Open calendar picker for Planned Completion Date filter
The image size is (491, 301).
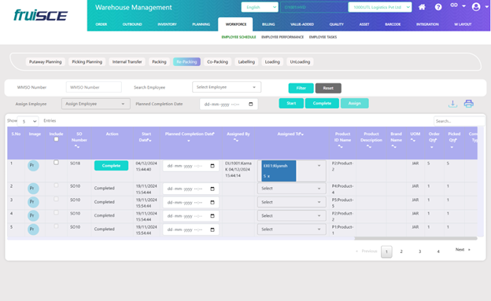(x=250, y=105)
